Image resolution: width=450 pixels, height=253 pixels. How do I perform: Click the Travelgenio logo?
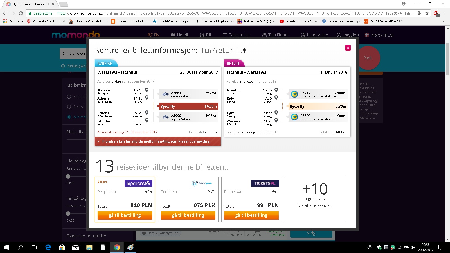tap(202, 183)
